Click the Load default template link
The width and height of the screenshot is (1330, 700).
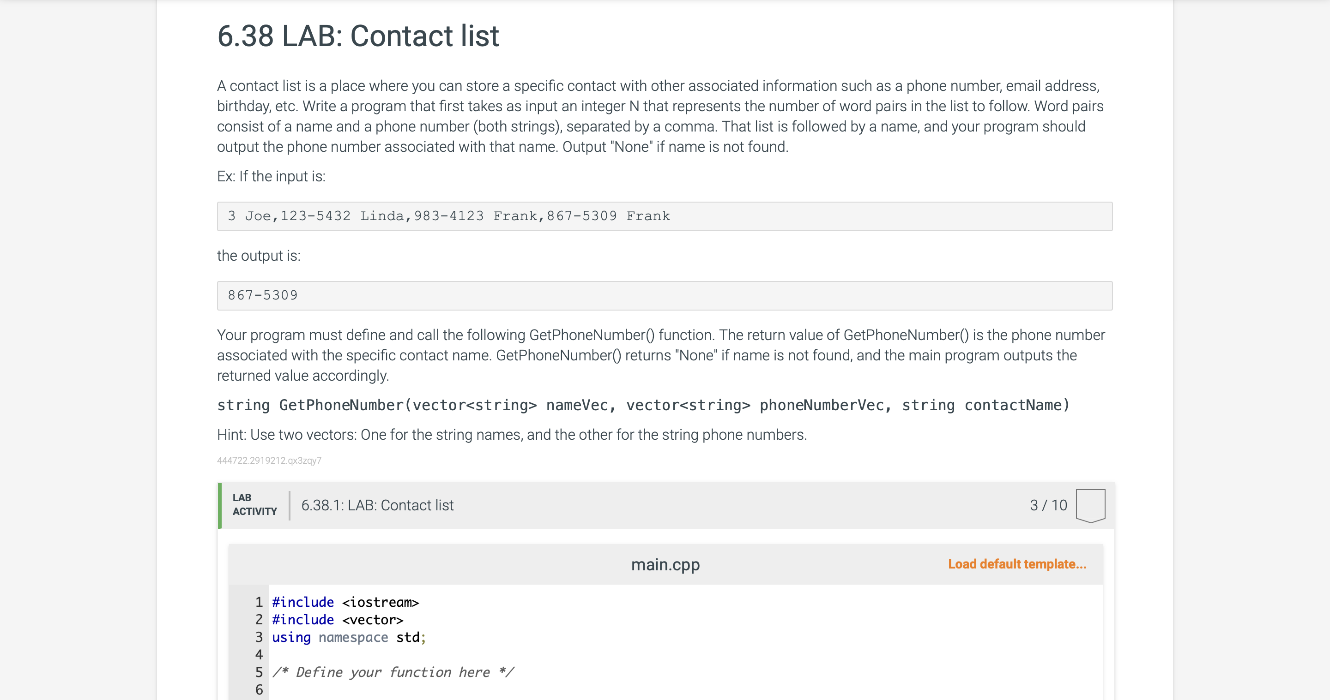[x=1016, y=564]
